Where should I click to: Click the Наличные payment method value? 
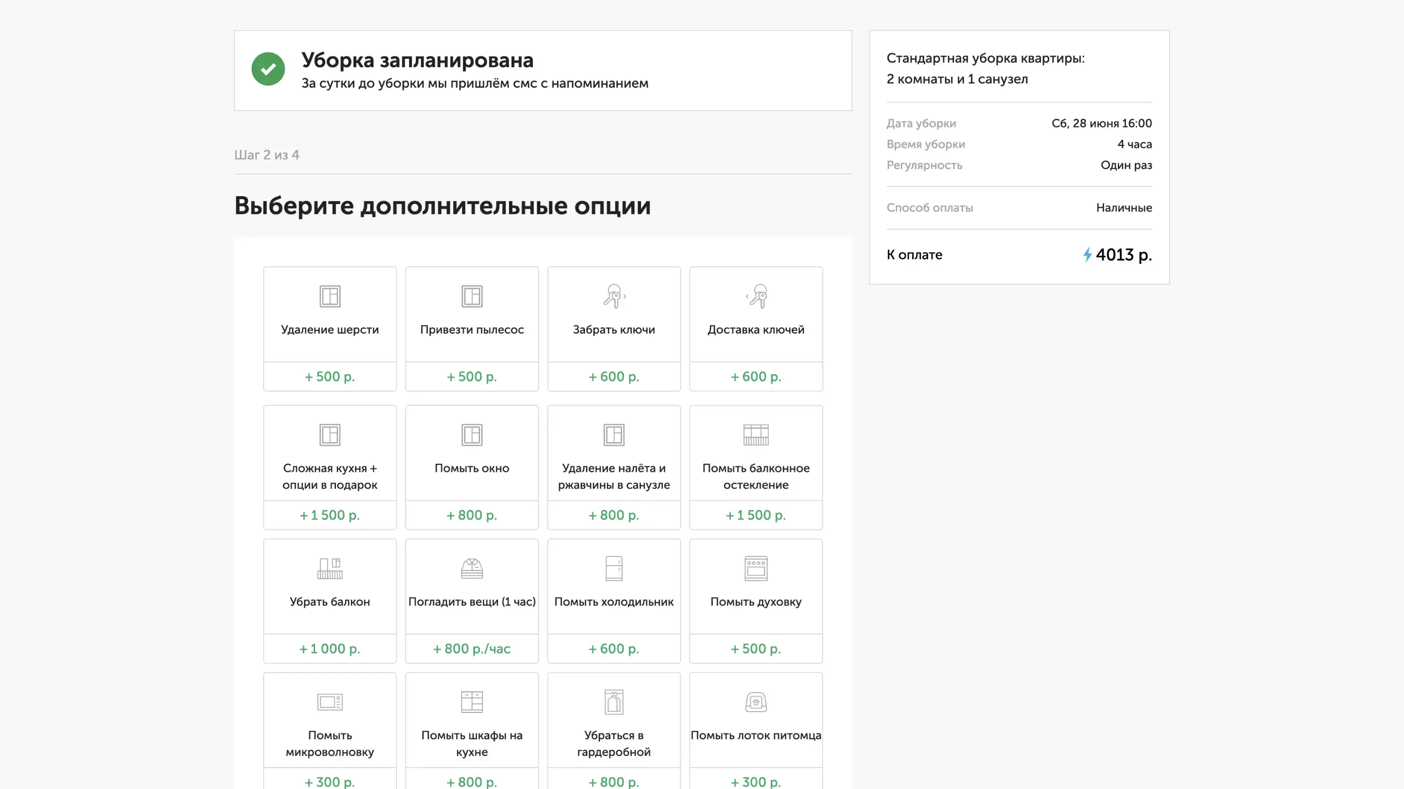point(1124,207)
